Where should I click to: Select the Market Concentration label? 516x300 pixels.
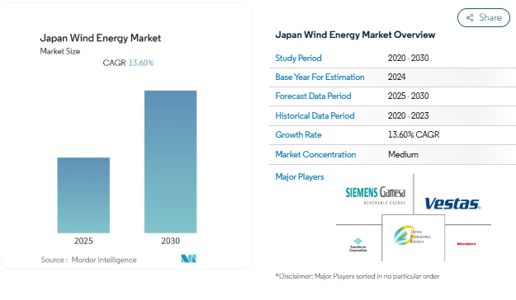click(x=315, y=154)
